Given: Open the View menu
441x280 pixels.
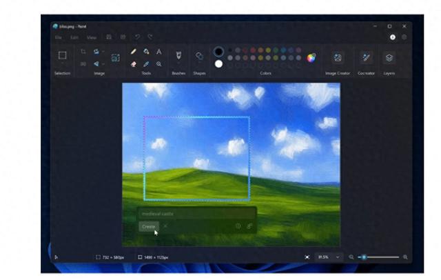Looking at the screenshot, I should click(91, 37).
